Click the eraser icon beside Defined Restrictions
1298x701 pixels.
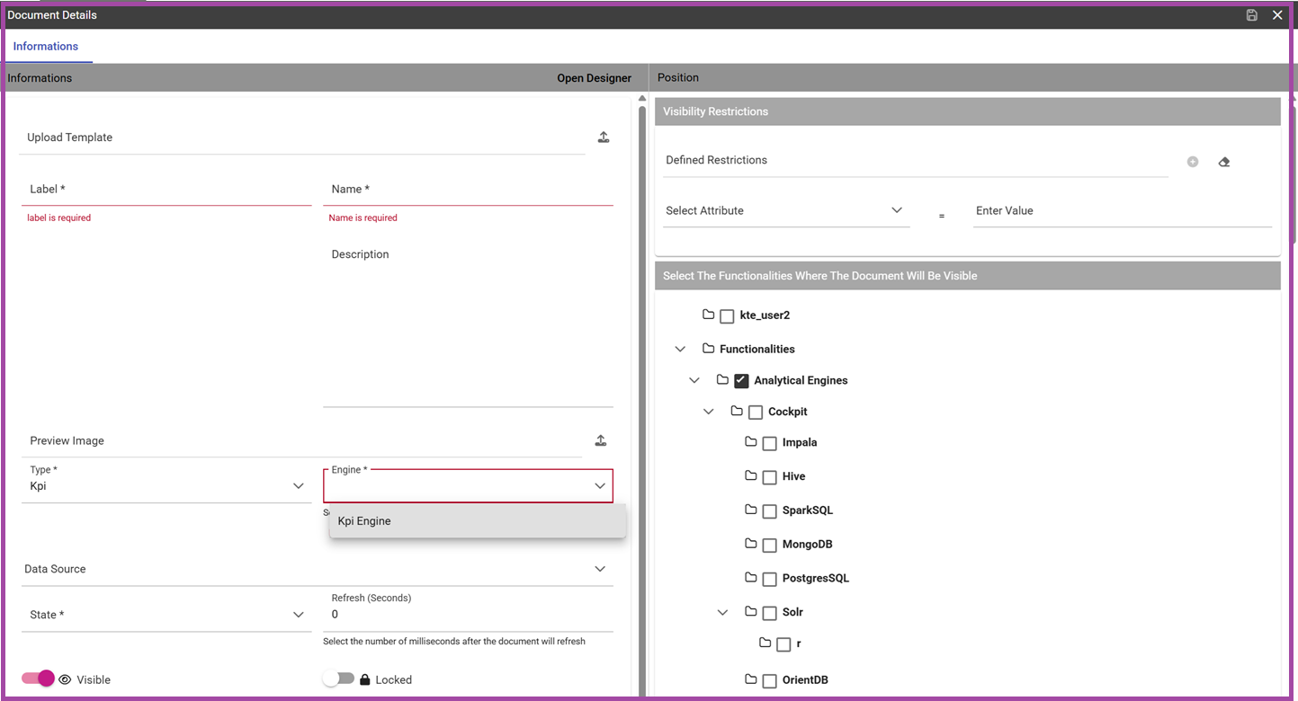click(x=1224, y=162)
